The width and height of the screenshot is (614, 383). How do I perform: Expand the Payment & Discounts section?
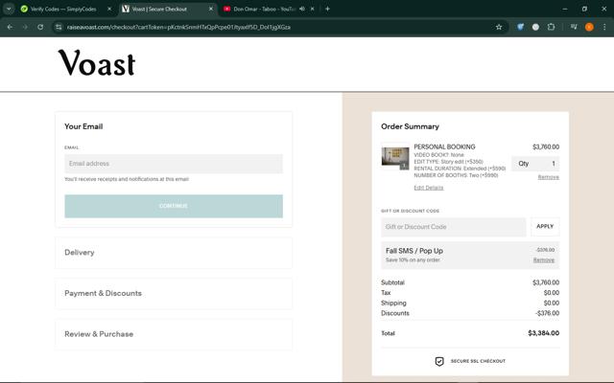point(174,294)
